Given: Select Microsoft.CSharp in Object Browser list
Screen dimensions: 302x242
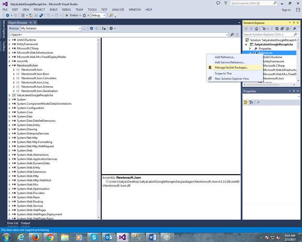Looking at the screenshot, I should [28, 48].
